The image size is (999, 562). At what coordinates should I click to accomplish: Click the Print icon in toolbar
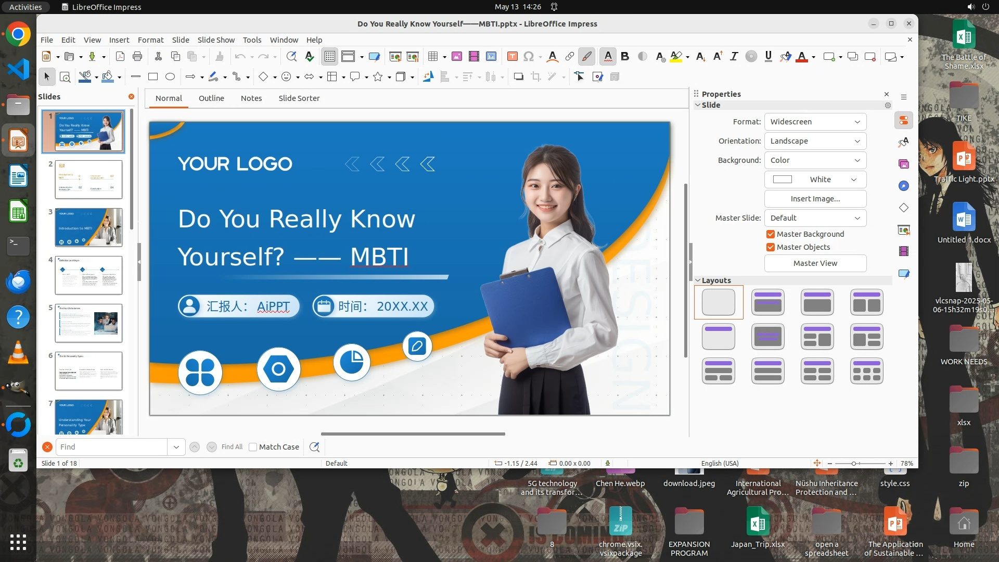pyautogui.click(x=137, y=57)
